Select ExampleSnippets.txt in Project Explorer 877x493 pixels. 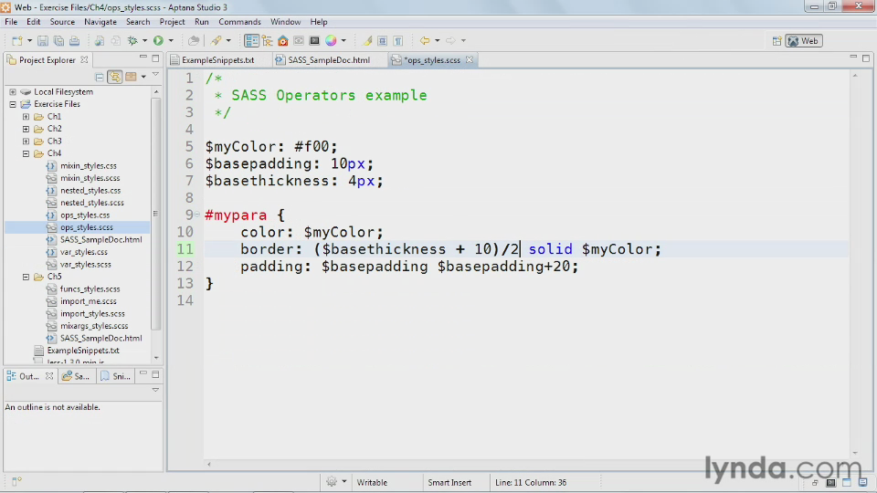pos(83,351)
